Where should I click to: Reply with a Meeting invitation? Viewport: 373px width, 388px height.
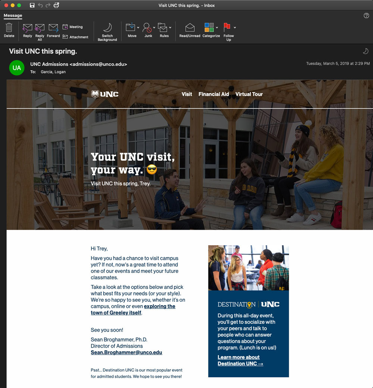73,27
